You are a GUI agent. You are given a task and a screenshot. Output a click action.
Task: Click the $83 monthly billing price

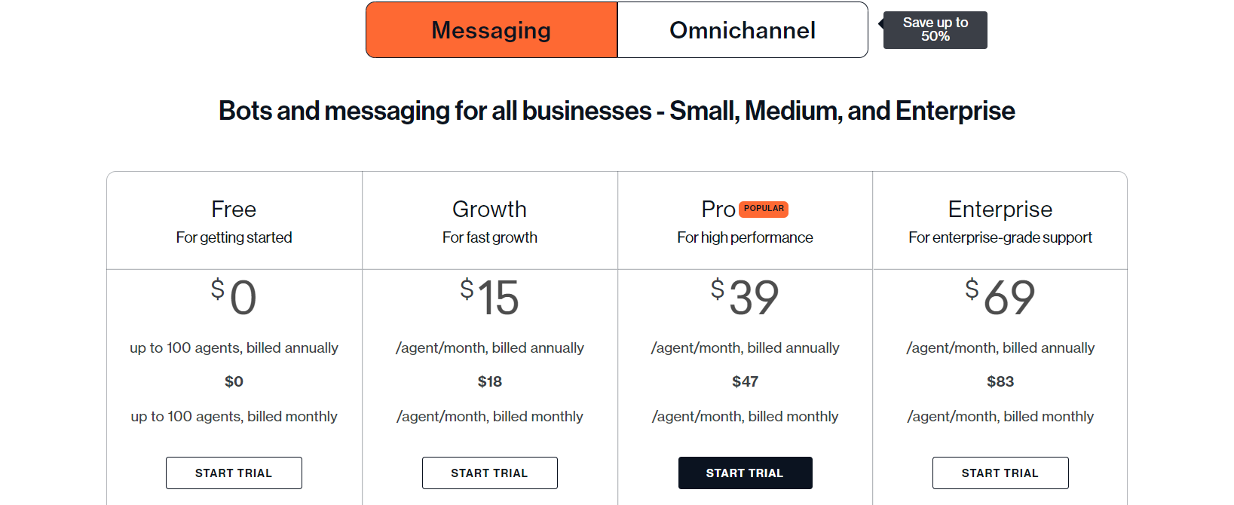click(x=1000, y=381)
